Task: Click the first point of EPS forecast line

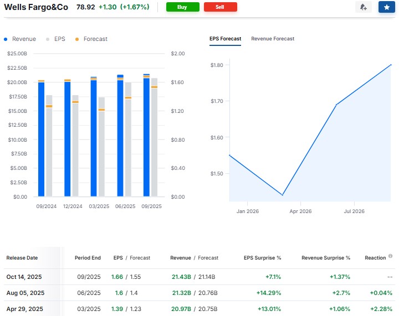Action: (x=230, y=156)
